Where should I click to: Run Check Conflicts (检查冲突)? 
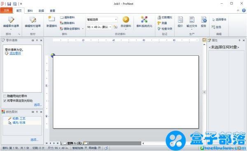165,29
